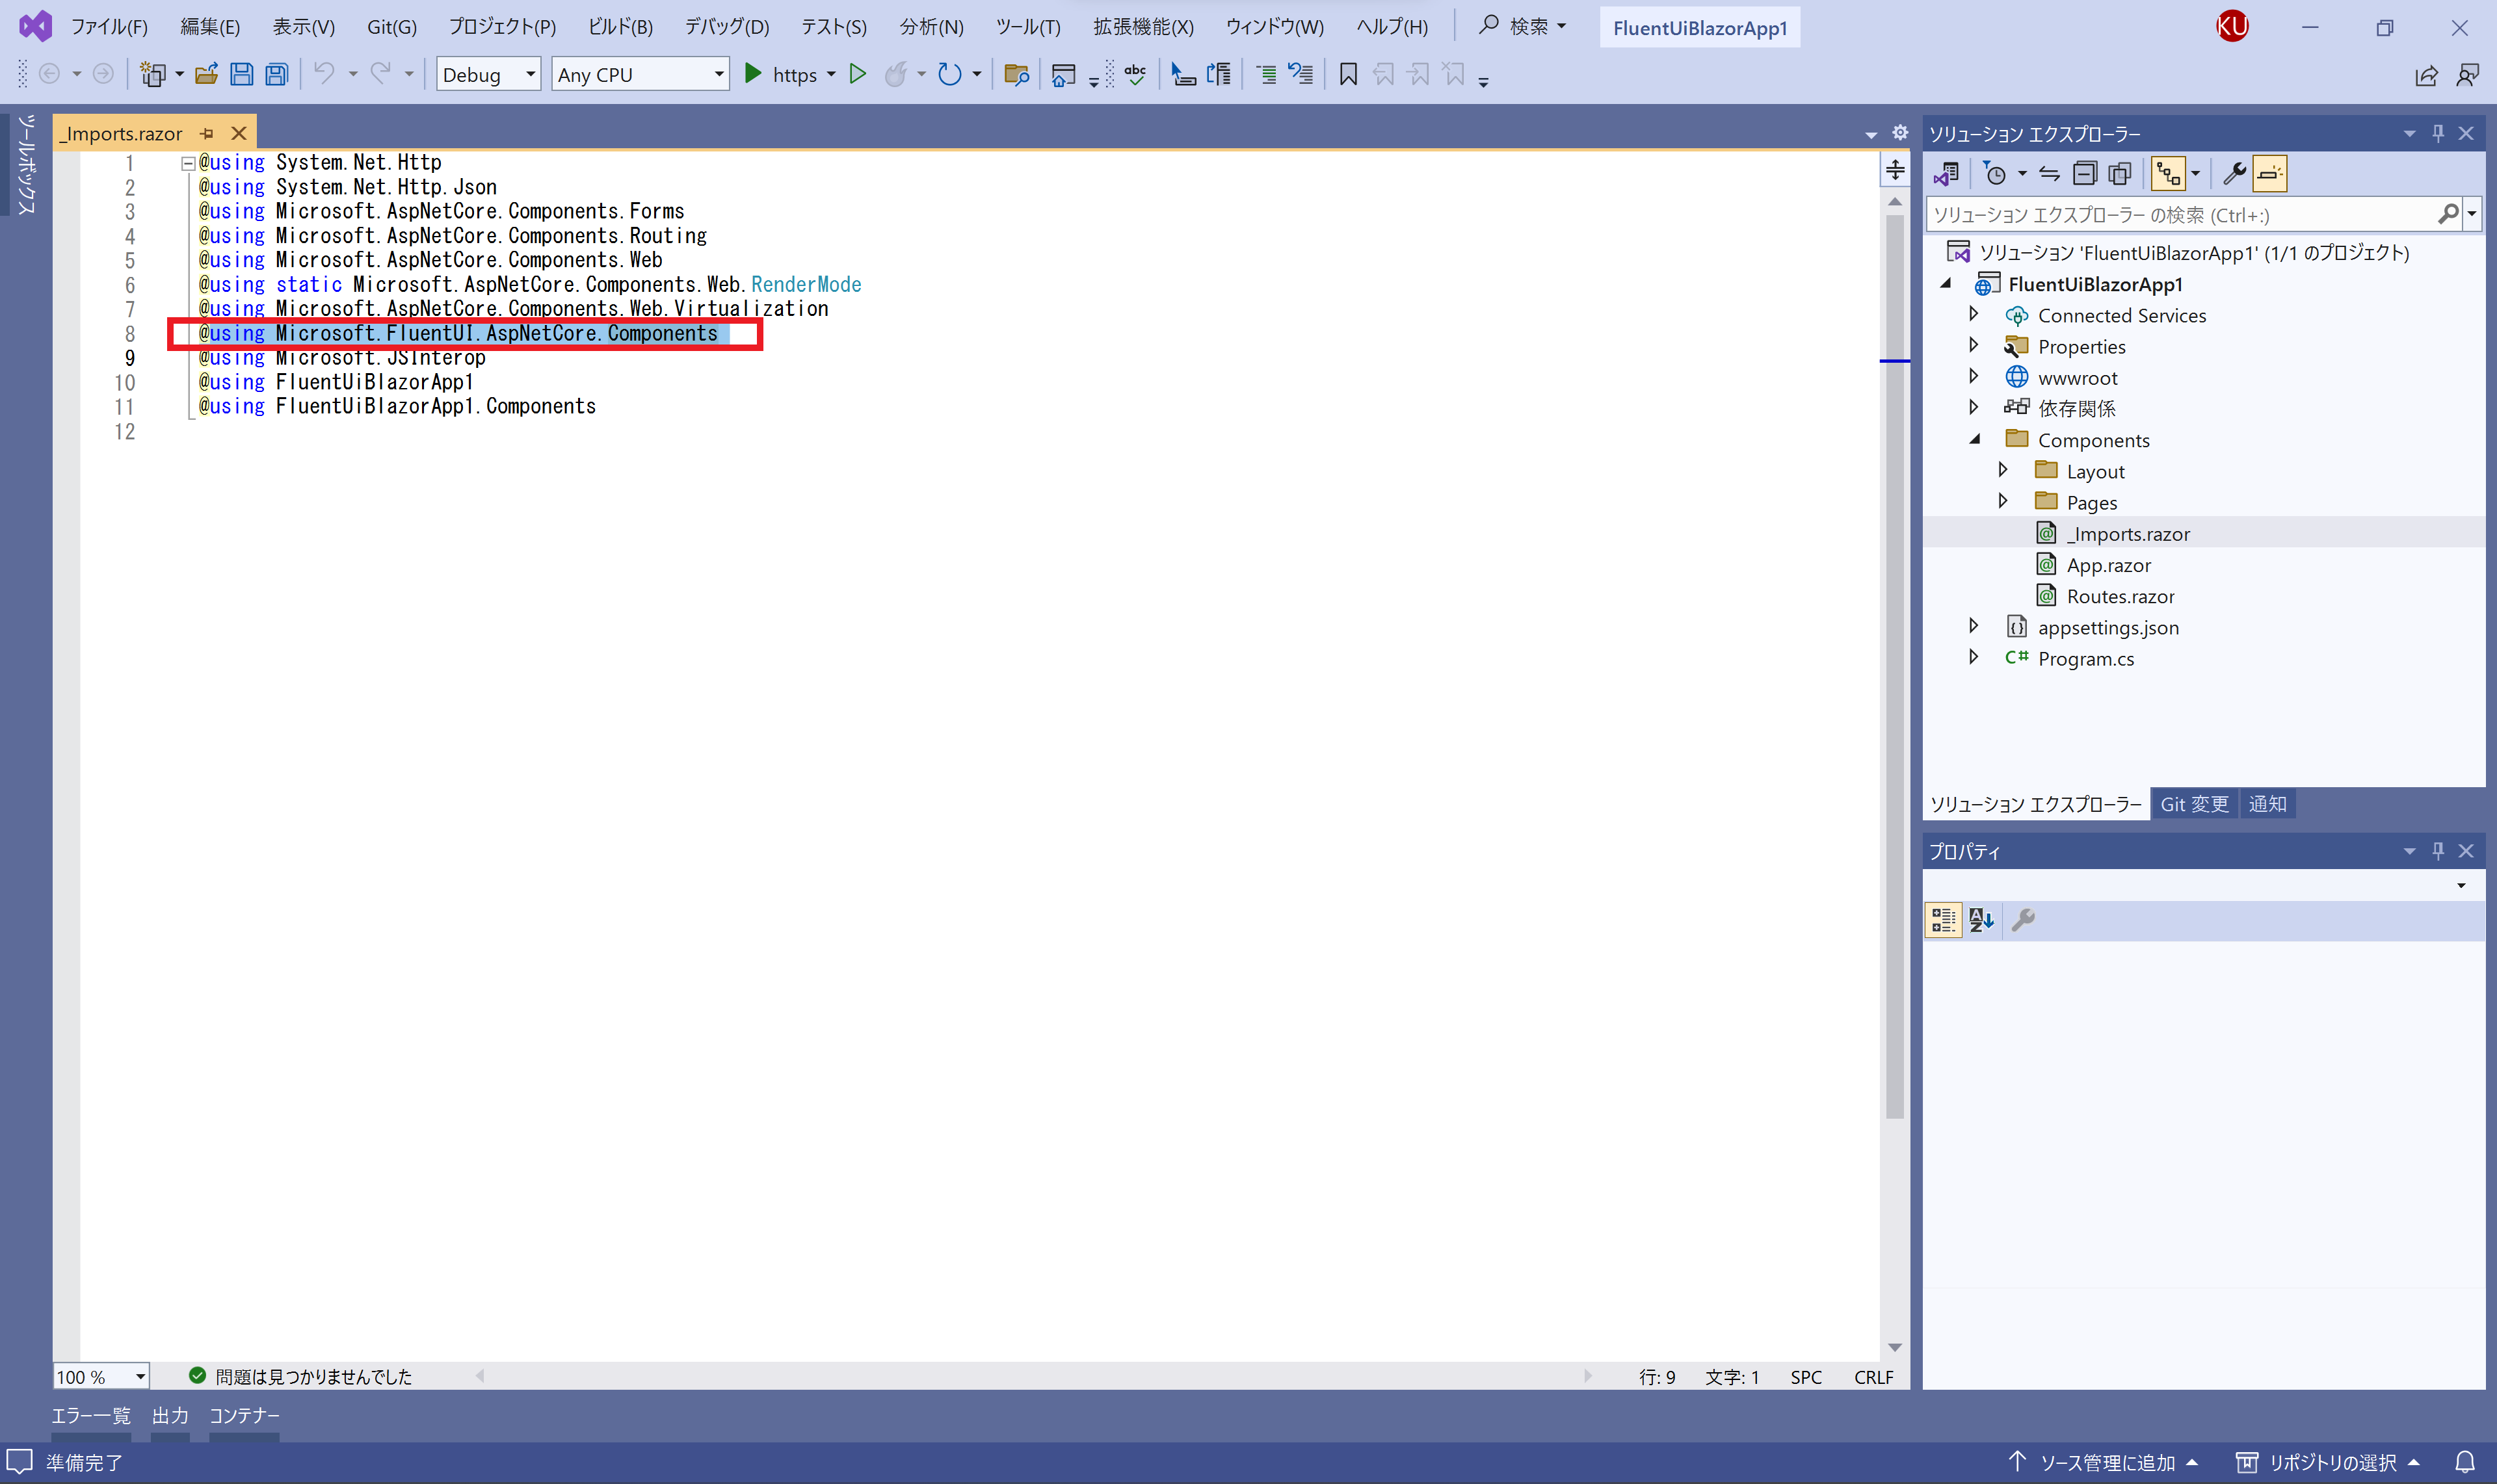
Task: Collapse all items in Solution Explorer
Action: pyautogui.click(x=2084, y=174)
